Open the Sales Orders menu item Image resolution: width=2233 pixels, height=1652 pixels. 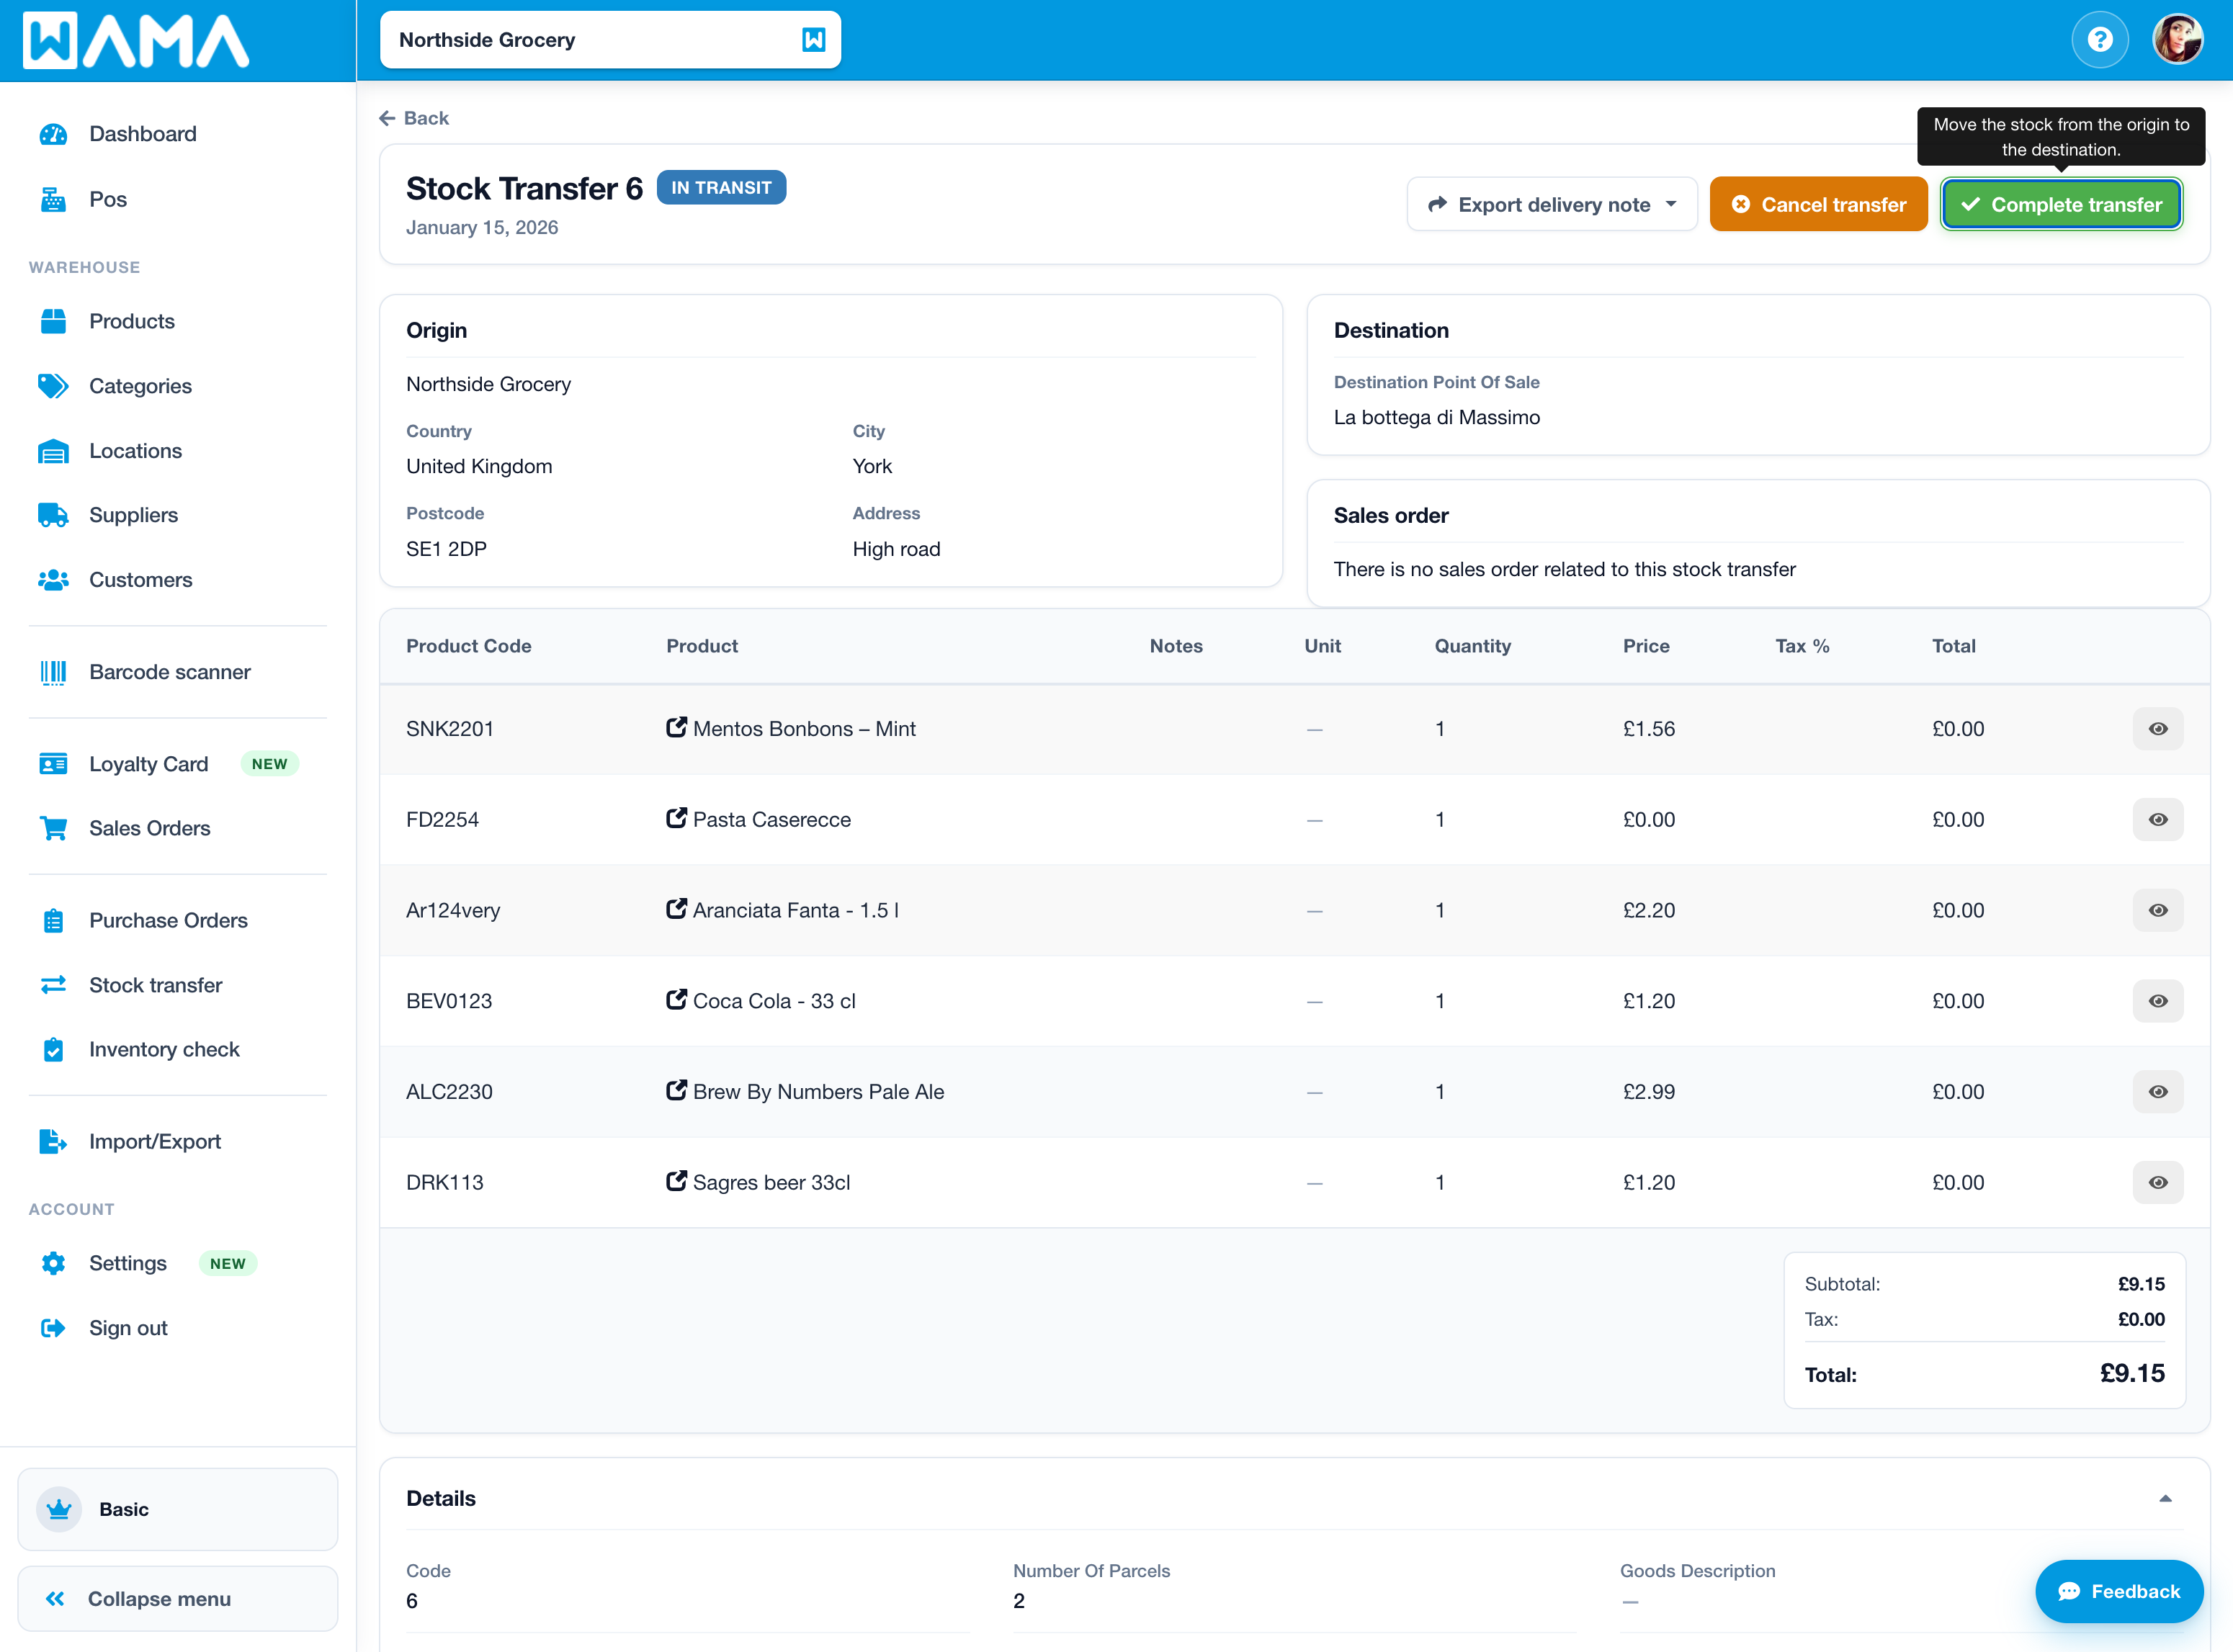[150, 828]
